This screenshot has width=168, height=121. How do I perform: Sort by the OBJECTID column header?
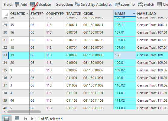point(19,14)
